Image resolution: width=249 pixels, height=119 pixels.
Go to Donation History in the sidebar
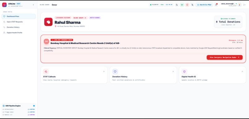[19, 27]
